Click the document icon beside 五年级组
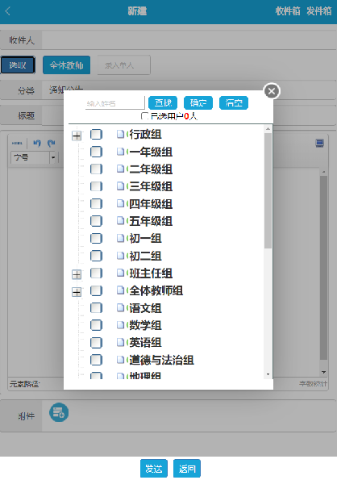The width and height of the screenshot is (337, 480). click(121, 221)
